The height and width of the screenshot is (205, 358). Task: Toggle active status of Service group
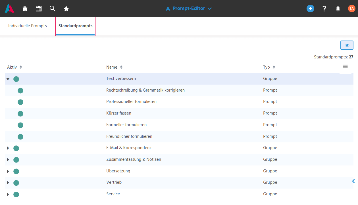click(16, 195)
